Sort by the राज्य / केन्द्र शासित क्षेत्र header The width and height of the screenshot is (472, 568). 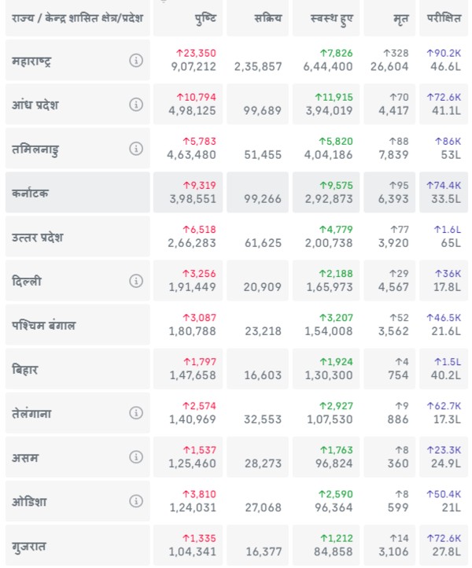click(x=77, y=17)
